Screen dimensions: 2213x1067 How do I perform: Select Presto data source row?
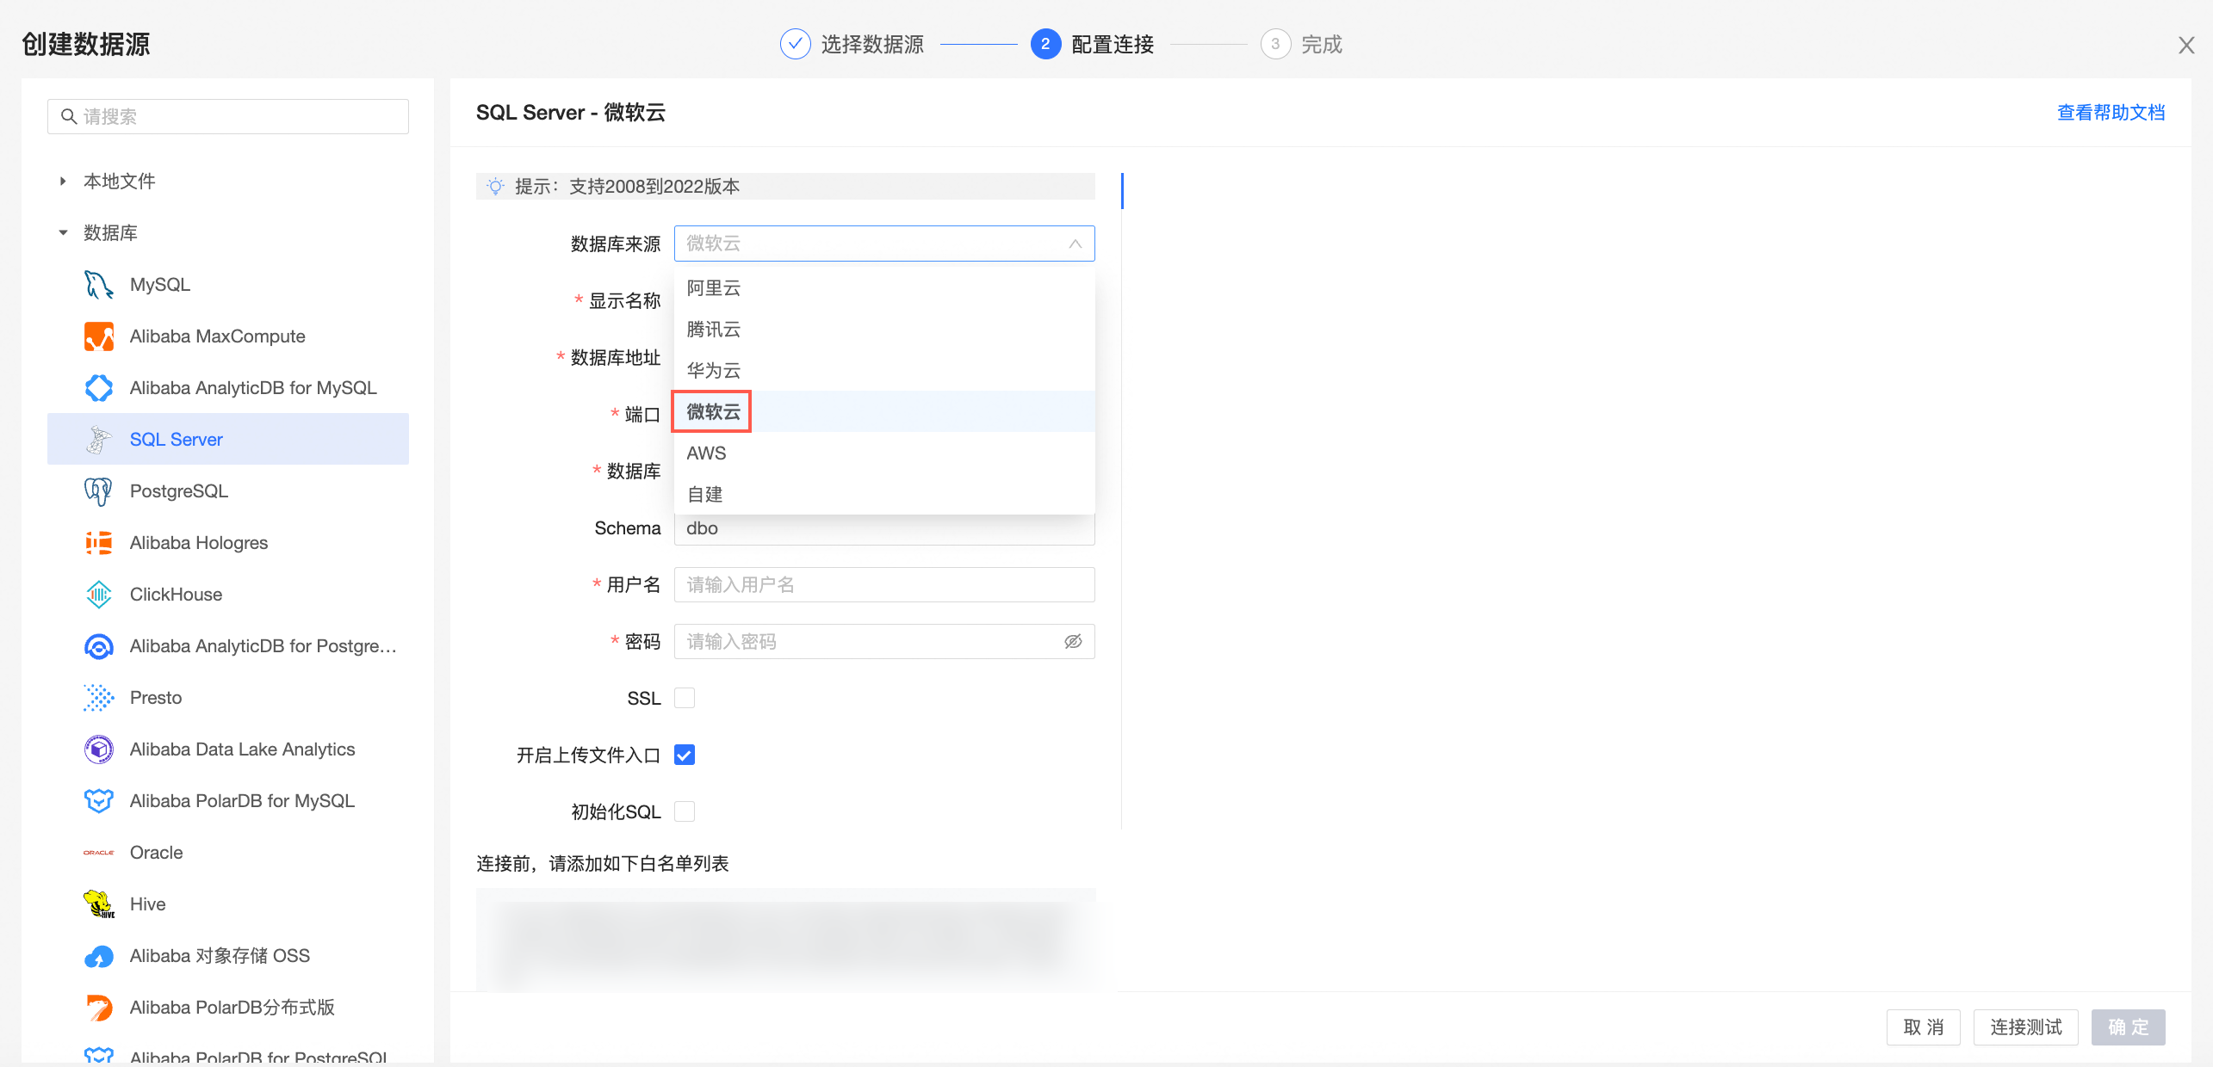(x=228, y=698)
